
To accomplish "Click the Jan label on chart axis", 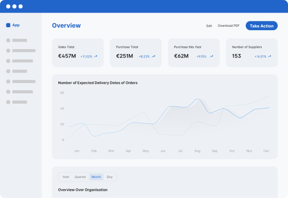I will 77,151.
